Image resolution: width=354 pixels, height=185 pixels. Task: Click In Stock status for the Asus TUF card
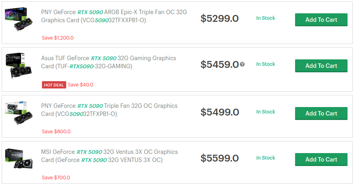pos(266,64)
